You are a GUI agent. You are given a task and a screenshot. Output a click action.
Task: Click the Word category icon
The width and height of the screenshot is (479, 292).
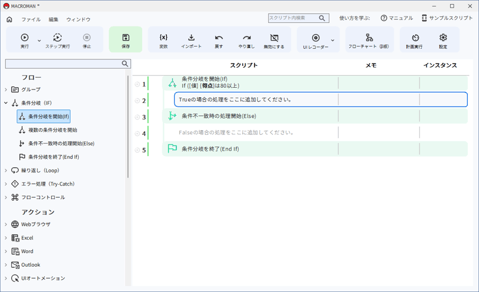[15, 251]
